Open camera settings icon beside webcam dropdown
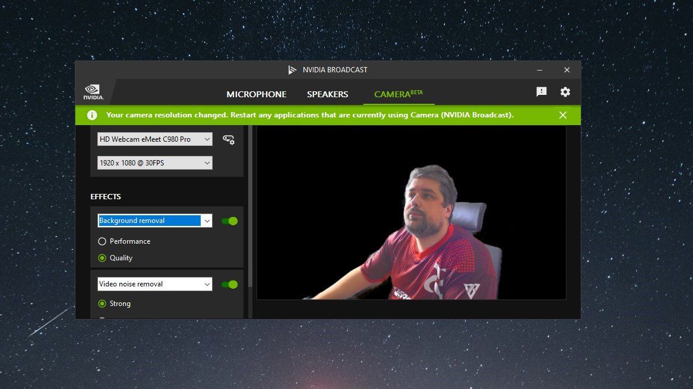The width and height of the screenshot is (693, 389). 229,139
